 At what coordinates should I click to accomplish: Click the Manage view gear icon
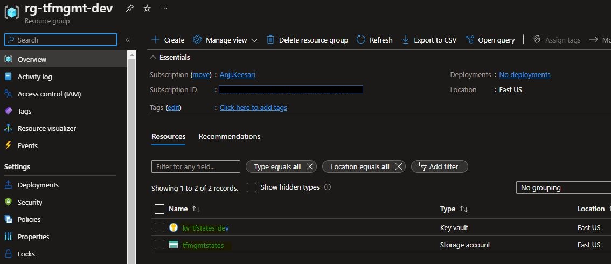pos(197,40)
